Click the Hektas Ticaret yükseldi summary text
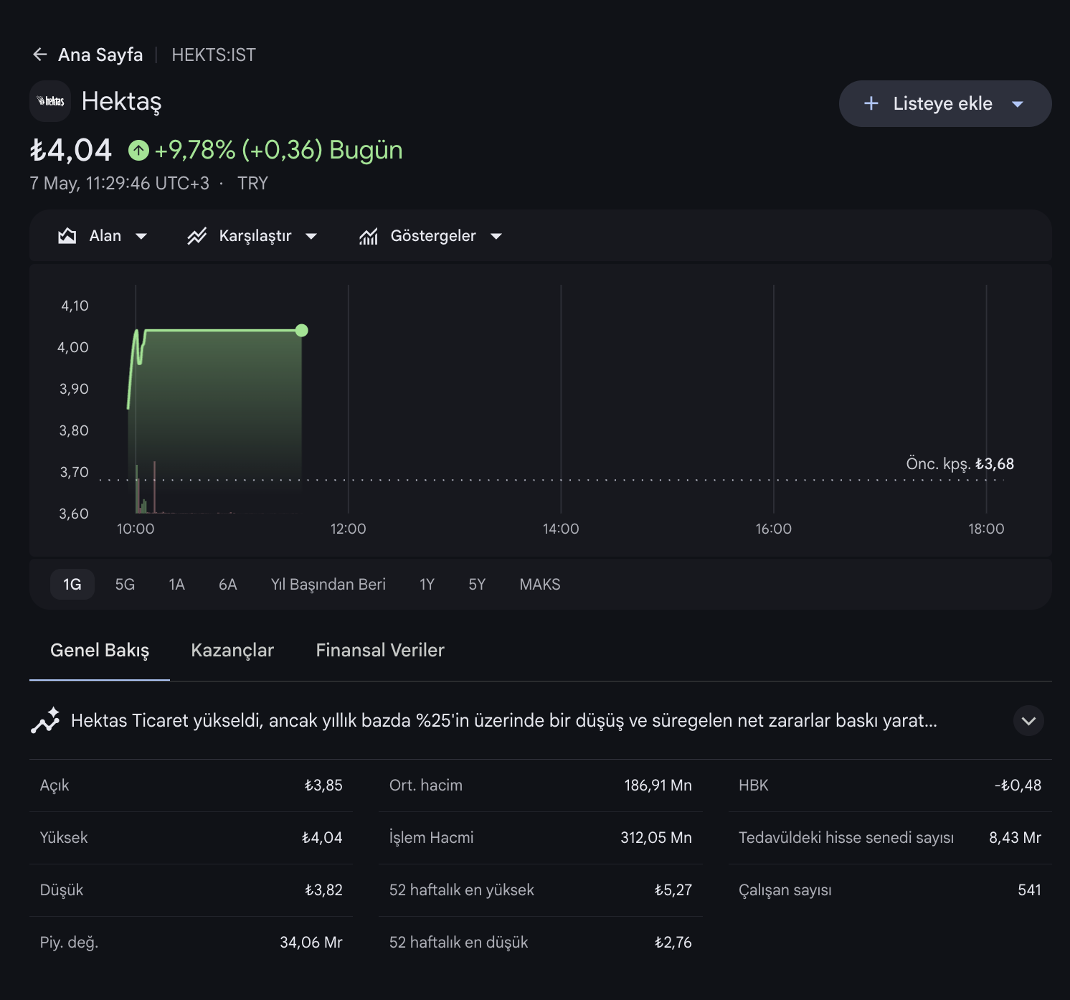Screen dimensions: 1070x1000 504,720
